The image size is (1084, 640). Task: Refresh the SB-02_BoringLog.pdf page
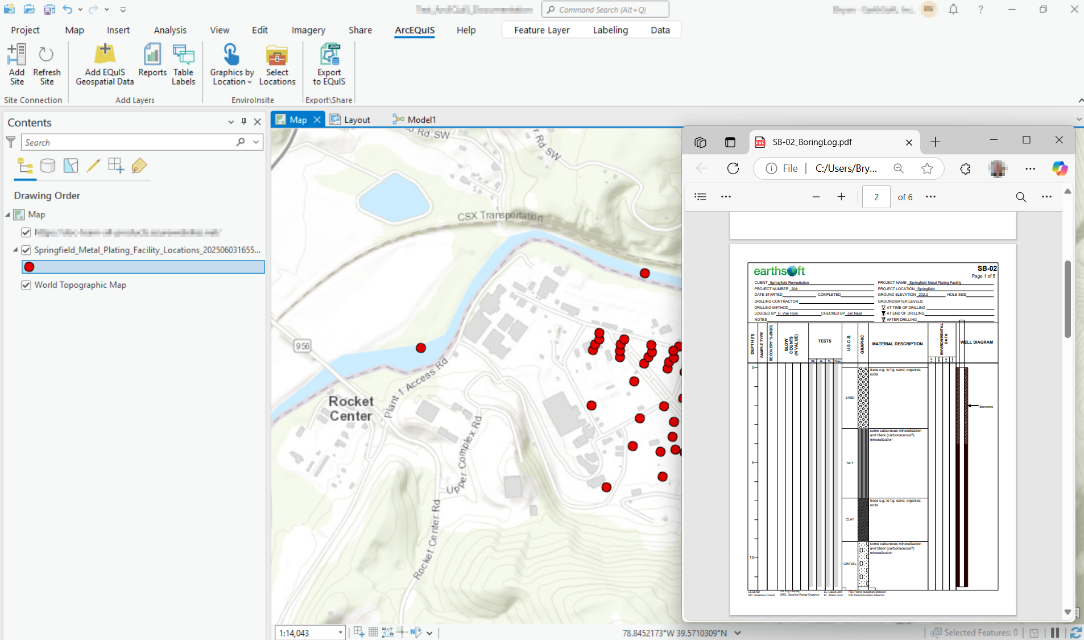pyautogui.click(x=733, y=168)
